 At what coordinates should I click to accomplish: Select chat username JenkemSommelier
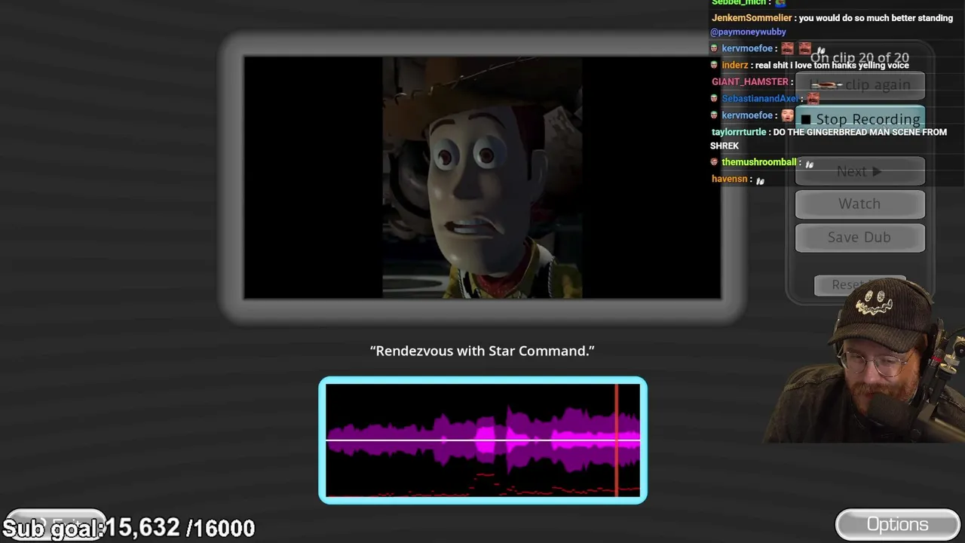[752, 18]
